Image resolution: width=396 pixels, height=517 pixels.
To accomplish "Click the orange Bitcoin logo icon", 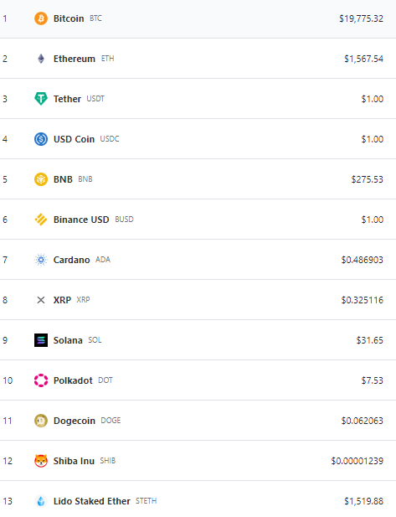I will click(x=41, y=18).
